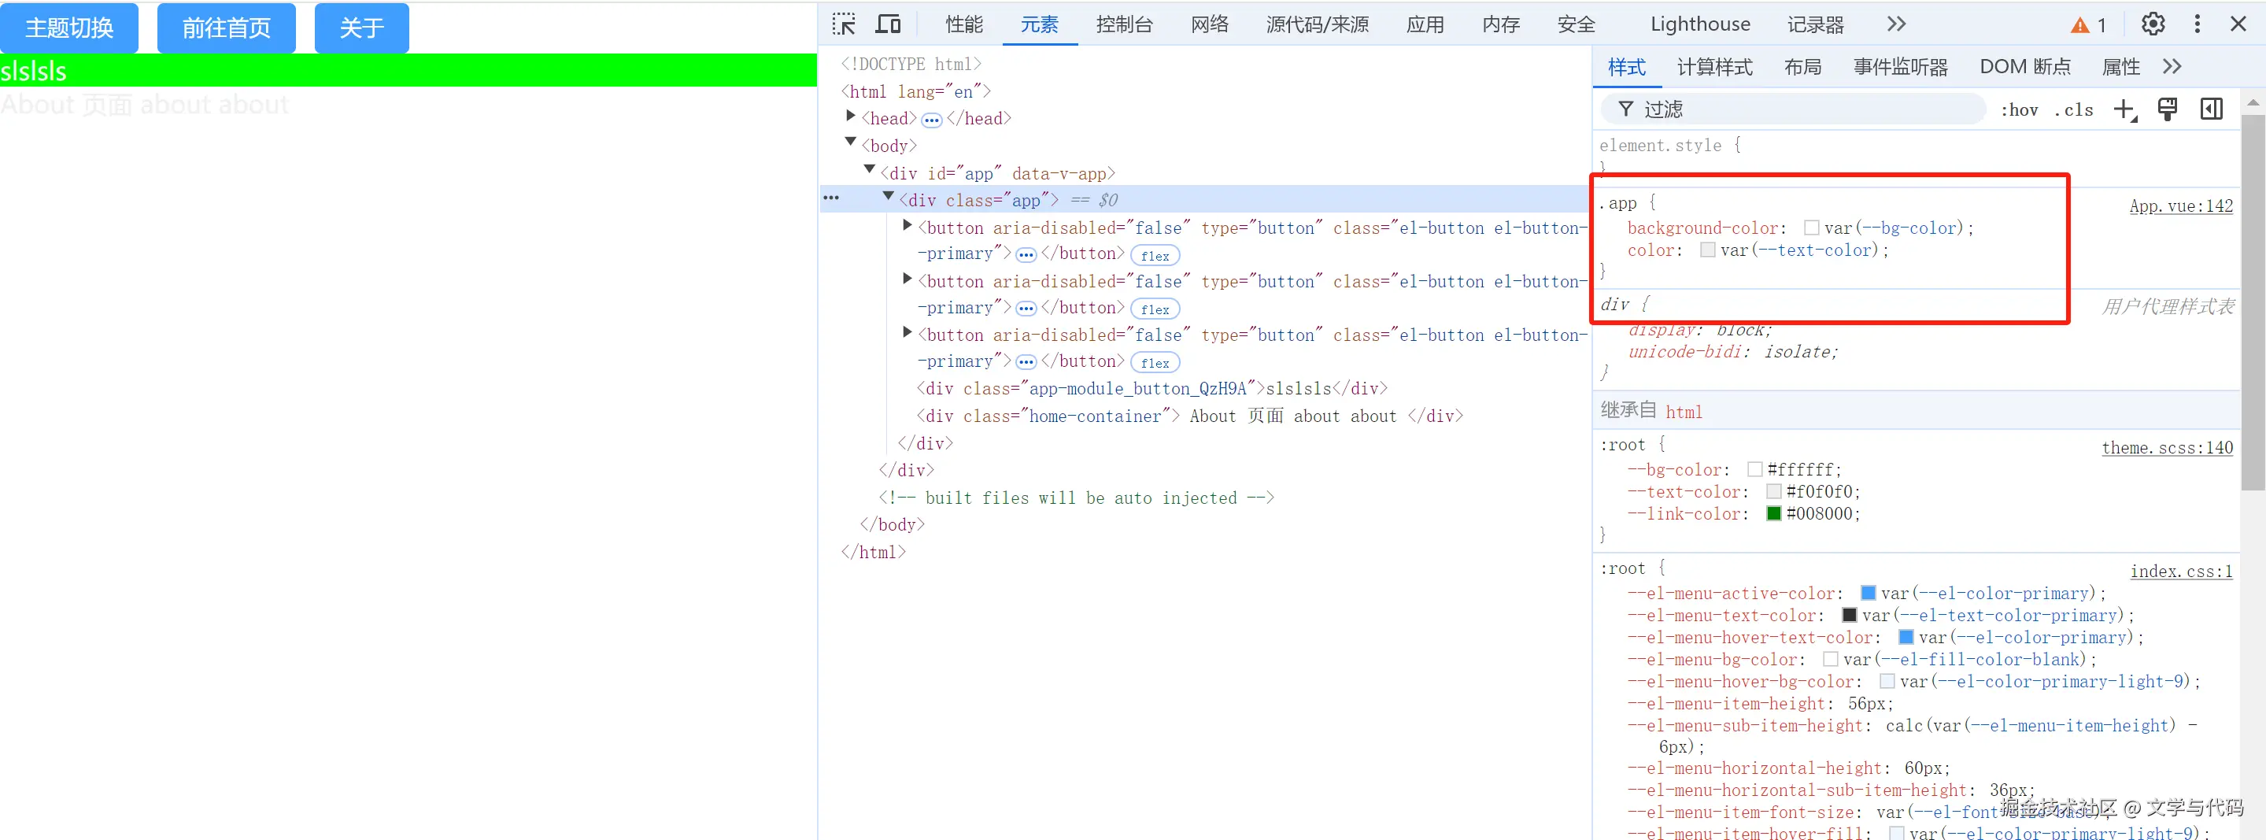This screenshot has height=840, width=2266.
Task: Toggle the .cls class editor
Action: (2073, 110)
